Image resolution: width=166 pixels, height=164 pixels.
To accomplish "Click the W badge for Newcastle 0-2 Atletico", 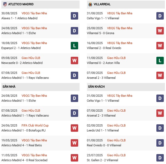I will pyautogui.click(x=74, y=60).
